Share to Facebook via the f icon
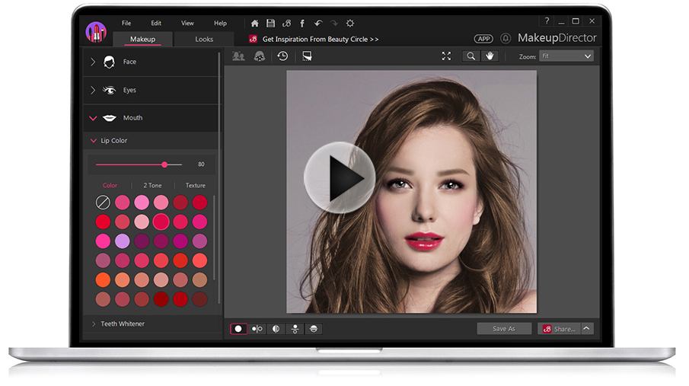Viewport: 689px width, 386px height. [302, 24]
